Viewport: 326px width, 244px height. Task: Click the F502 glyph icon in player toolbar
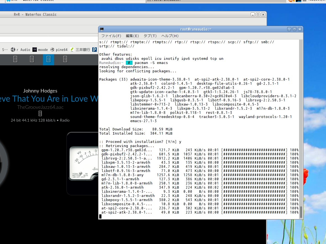[x=32, y=59]
